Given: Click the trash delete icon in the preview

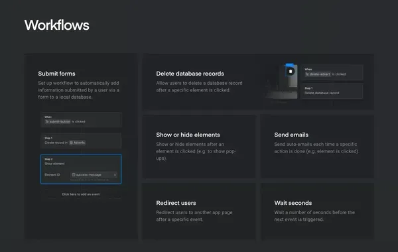Looking at the screenshot, I should (x=291, y=72).
